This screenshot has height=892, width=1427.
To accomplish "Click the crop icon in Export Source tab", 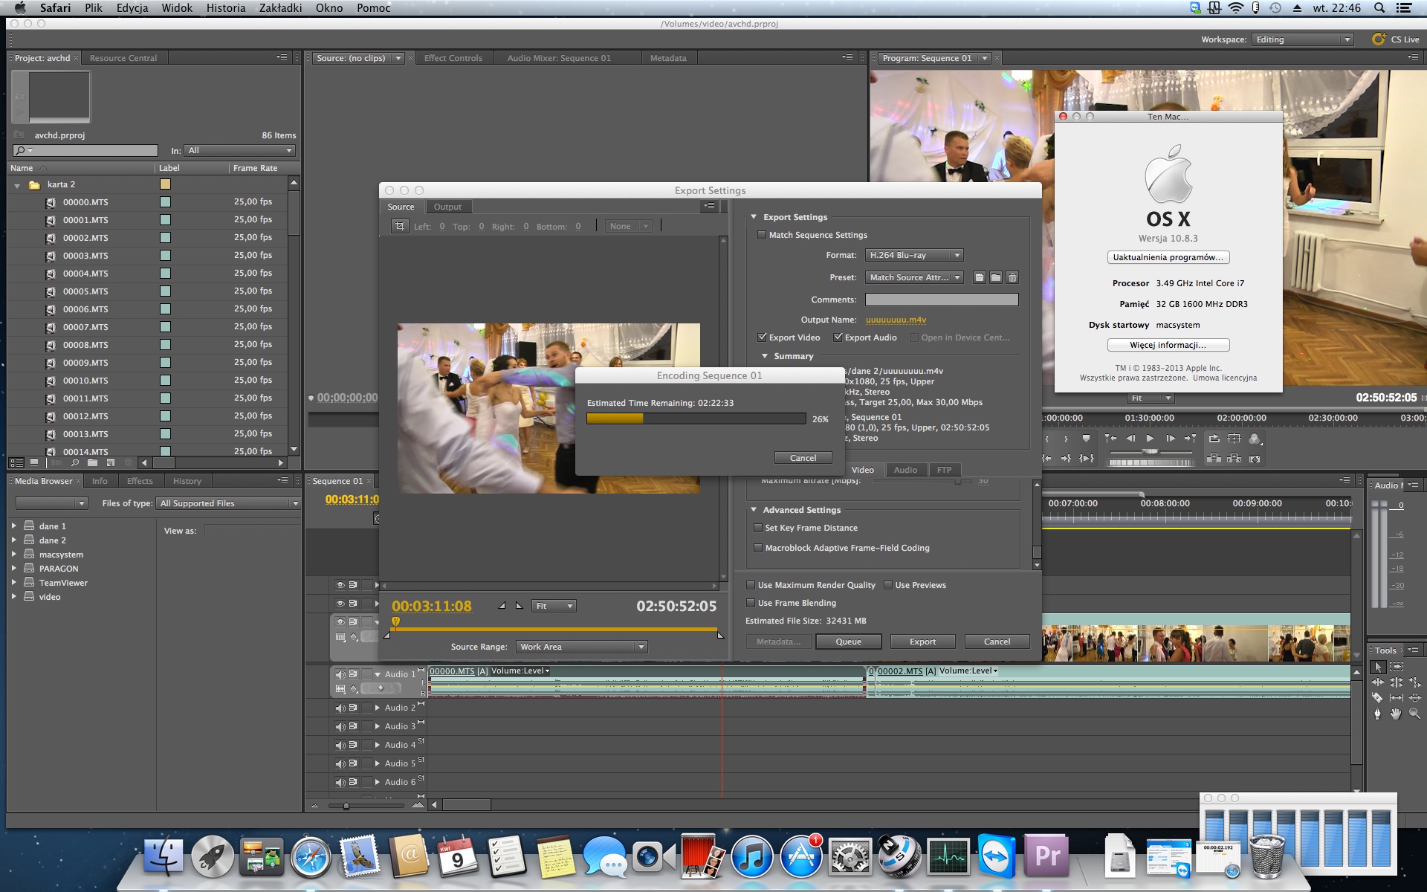I will tap(400, 226).
